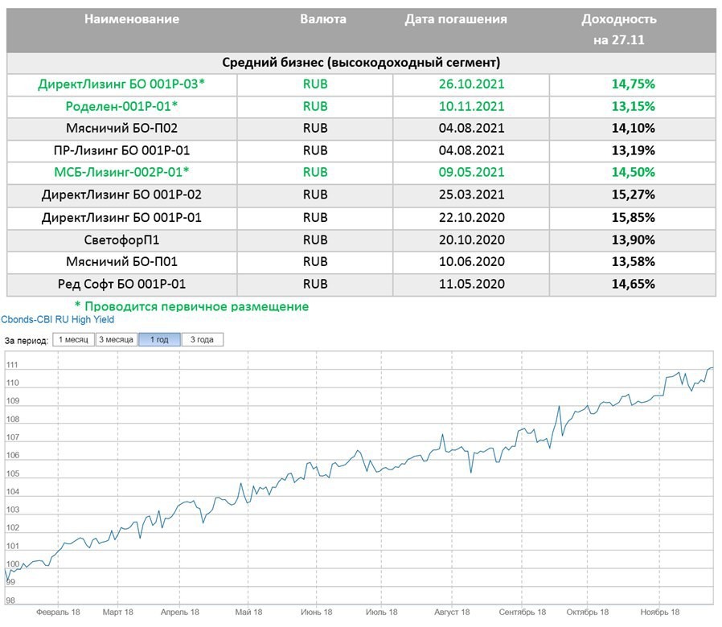Click the 15,85% yield value cell
722x627 pixels.
[x=632, y=218]
